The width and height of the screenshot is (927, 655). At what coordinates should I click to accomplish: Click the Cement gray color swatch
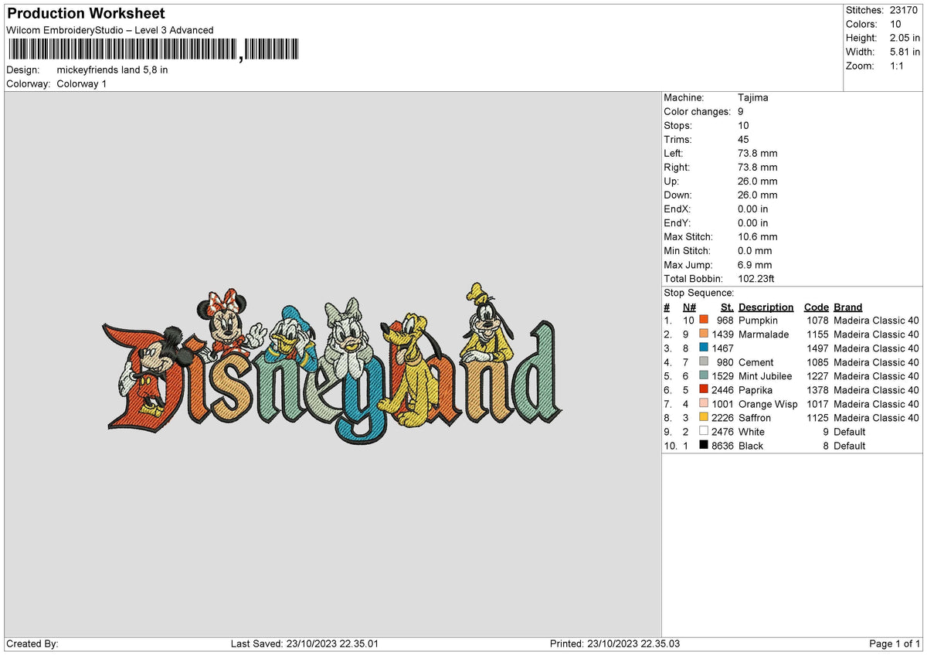pyautogui.click(x=704, y=361)
